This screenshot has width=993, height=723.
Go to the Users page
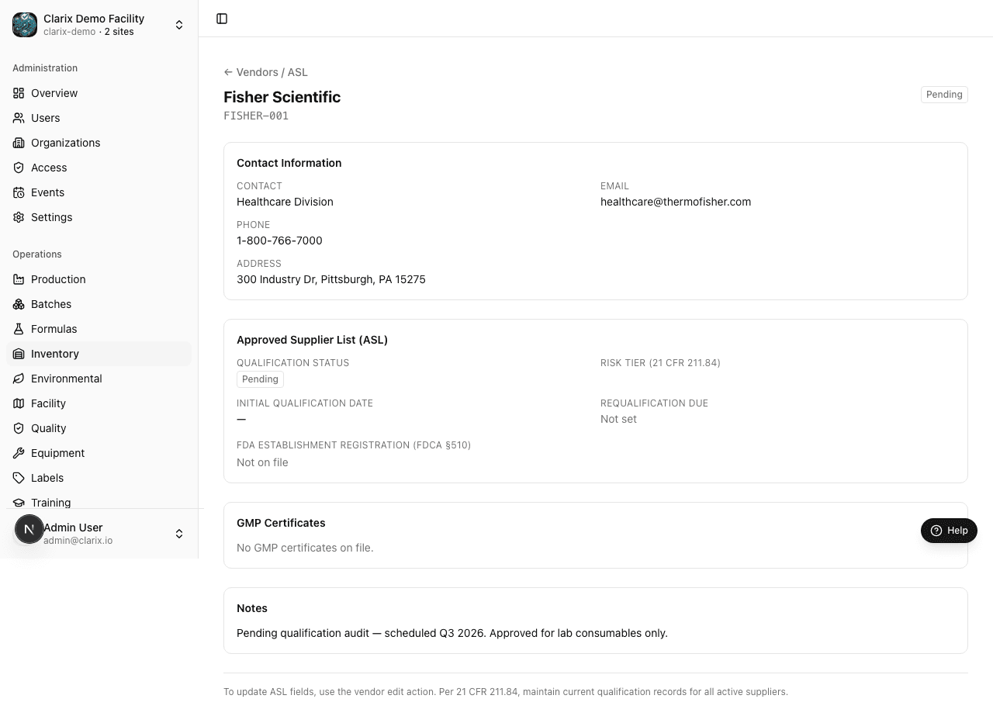[x=99, y=118]
